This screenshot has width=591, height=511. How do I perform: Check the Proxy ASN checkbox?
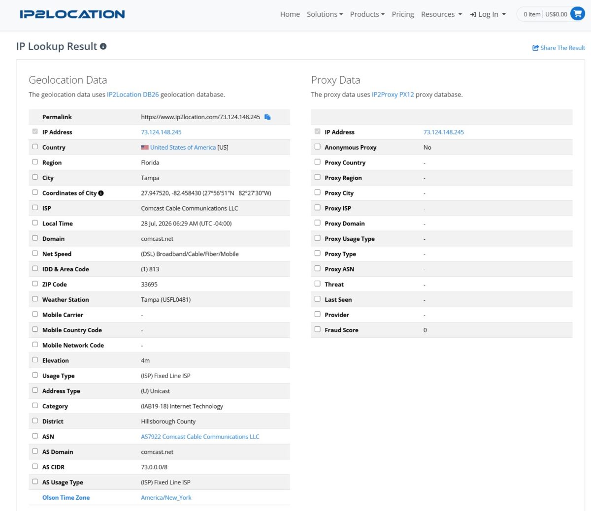coord(317,269)
